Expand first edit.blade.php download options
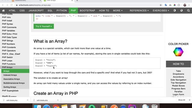The height and width of the screenshot is (108, 192). pyautogui.click(x=28, y=100)
